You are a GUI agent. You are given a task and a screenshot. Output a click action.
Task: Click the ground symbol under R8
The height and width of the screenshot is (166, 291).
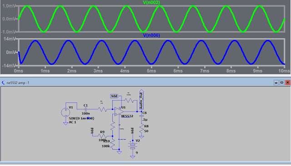point(141,137)
